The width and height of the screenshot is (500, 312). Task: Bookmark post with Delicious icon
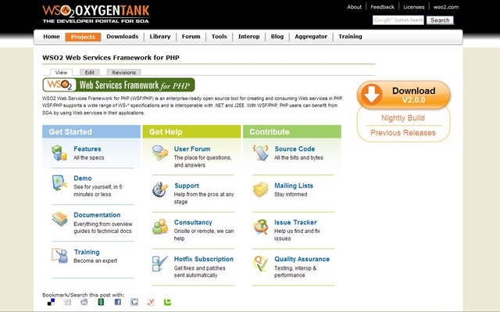coord(51,302)
